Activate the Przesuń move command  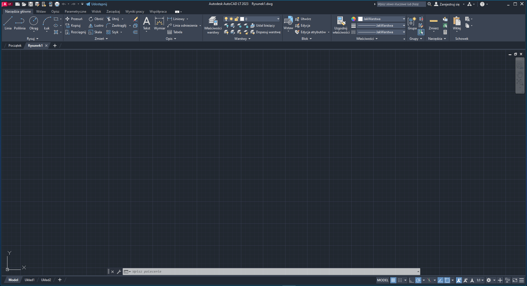click(x=74, y=19)
